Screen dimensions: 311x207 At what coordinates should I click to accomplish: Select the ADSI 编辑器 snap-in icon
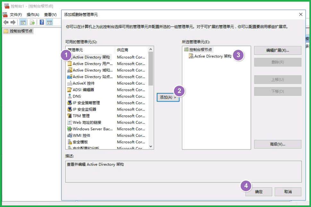[x=70, y=90]
